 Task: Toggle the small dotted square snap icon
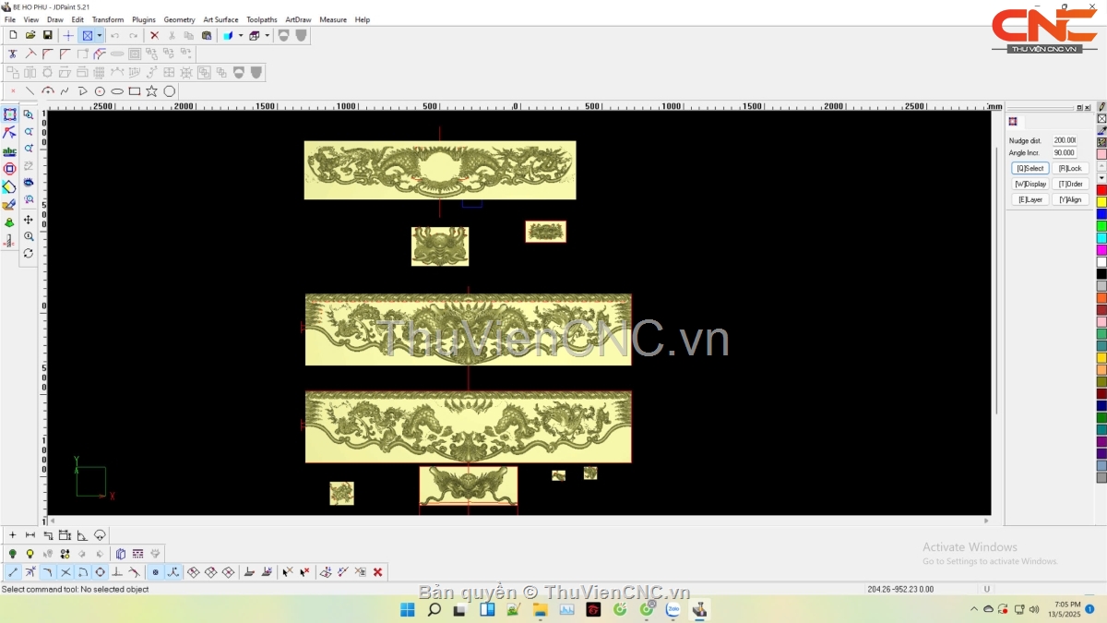pos(155,572)
